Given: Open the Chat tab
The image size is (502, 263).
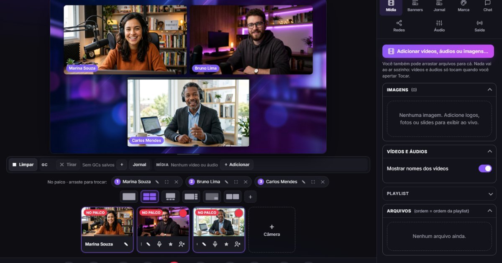Looking at the screenshot, I should pos(488,6).
